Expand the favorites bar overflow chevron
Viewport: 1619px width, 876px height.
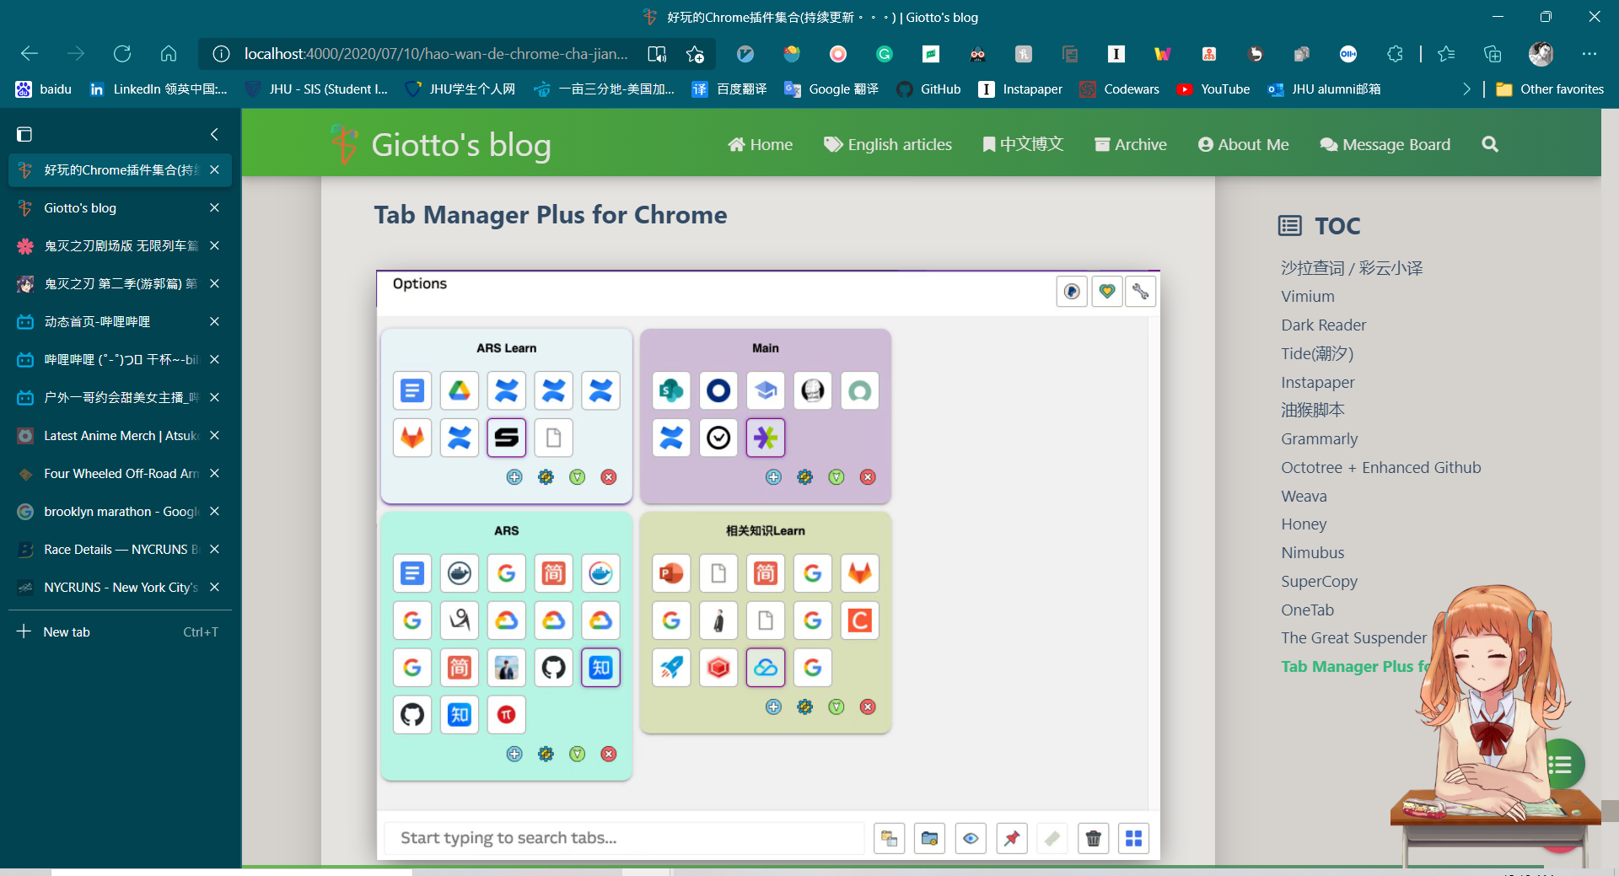click(1466, 89)
